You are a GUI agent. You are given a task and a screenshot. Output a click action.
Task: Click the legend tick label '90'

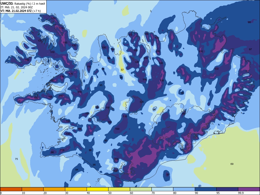(196, 193)
